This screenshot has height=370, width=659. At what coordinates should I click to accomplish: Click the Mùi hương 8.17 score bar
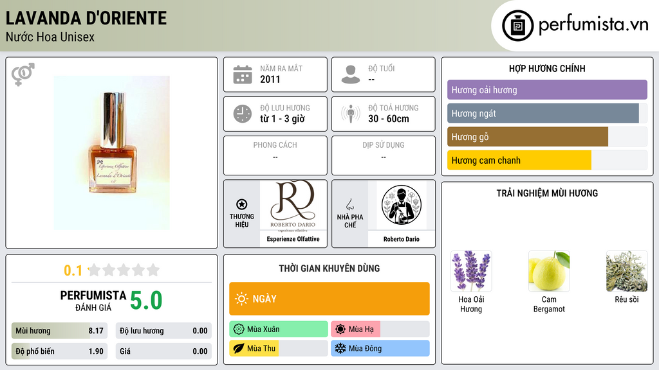point(59,331)
